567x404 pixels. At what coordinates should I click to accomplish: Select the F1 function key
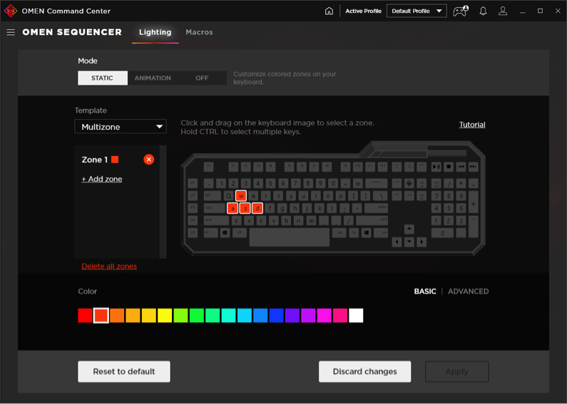click(233, 167)
